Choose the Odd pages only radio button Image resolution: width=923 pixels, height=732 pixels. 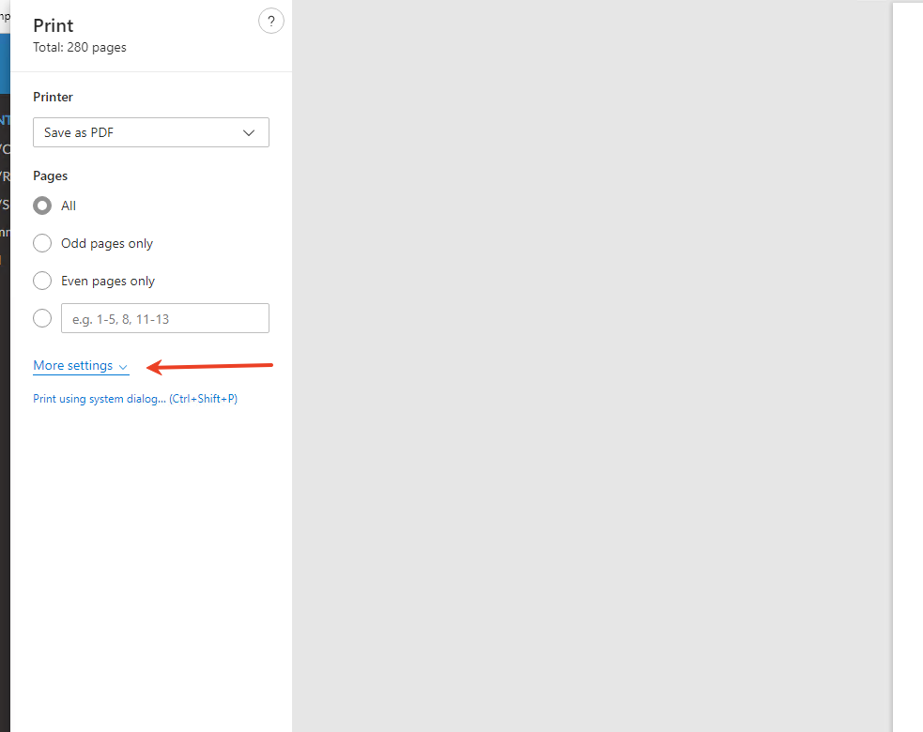pyautogui.click(x=42, y=243)
